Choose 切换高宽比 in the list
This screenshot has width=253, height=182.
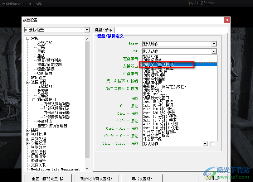click(x=180, y=90)
